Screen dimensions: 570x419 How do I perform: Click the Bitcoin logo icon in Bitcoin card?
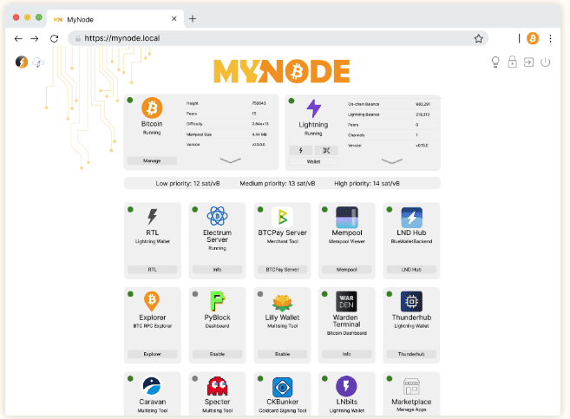[152, 108]
